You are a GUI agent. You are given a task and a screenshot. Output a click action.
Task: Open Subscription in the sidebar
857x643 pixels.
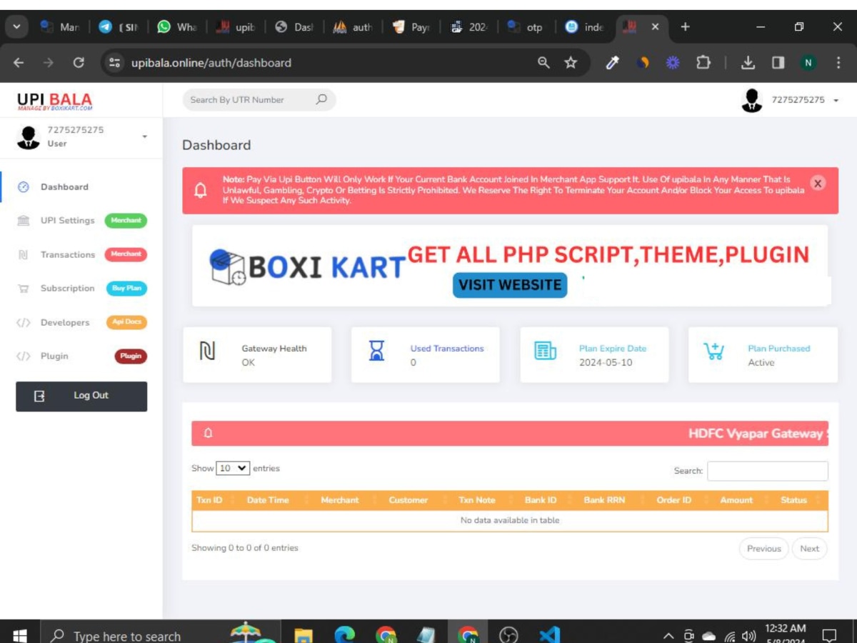tap(67, 289)
